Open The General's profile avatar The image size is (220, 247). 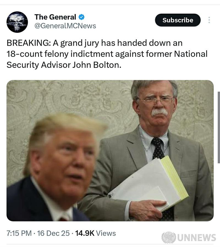tap(17, 22)
